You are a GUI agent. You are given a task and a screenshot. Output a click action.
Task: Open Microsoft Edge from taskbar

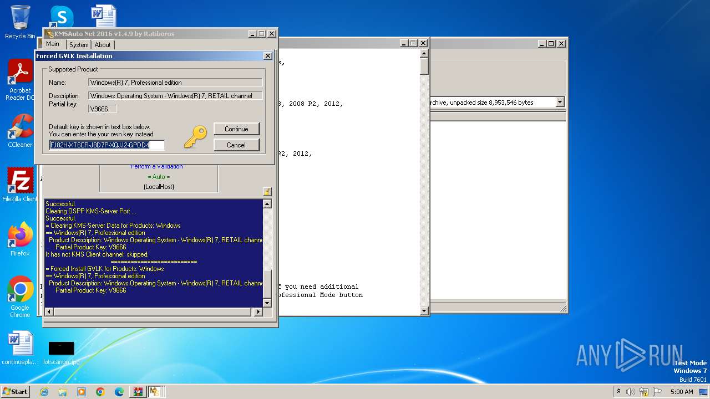pos(119,392)
